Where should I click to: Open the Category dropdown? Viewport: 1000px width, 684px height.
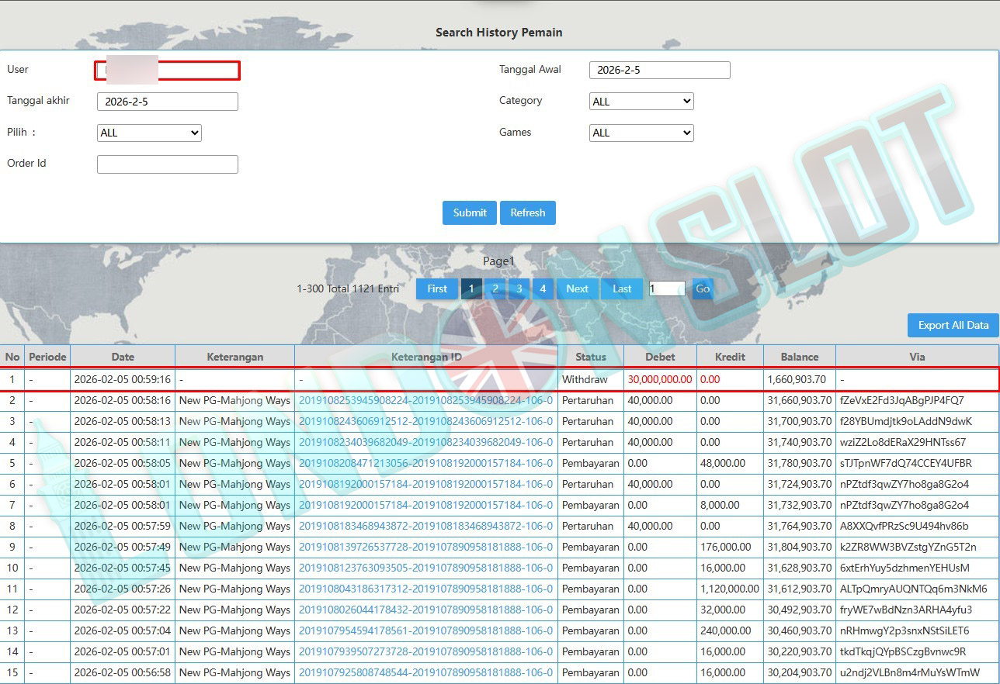click(x=641, y=102)
